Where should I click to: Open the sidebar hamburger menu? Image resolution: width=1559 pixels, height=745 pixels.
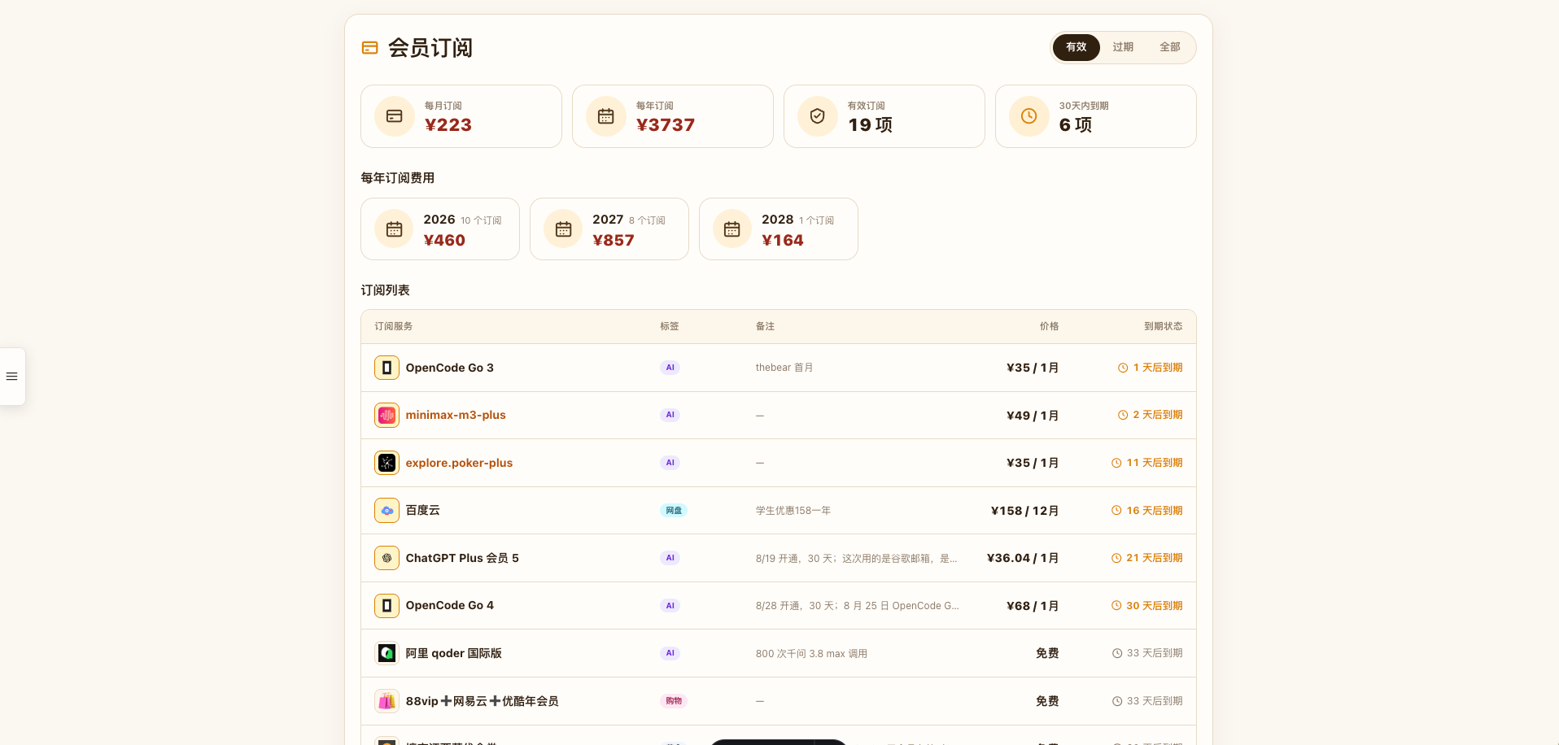point(11,377)
